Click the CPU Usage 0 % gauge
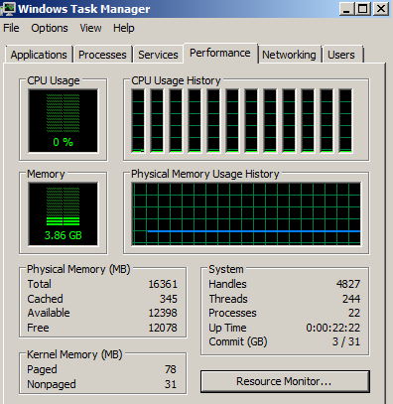The image size is (393, 404). tap(64, 121)
